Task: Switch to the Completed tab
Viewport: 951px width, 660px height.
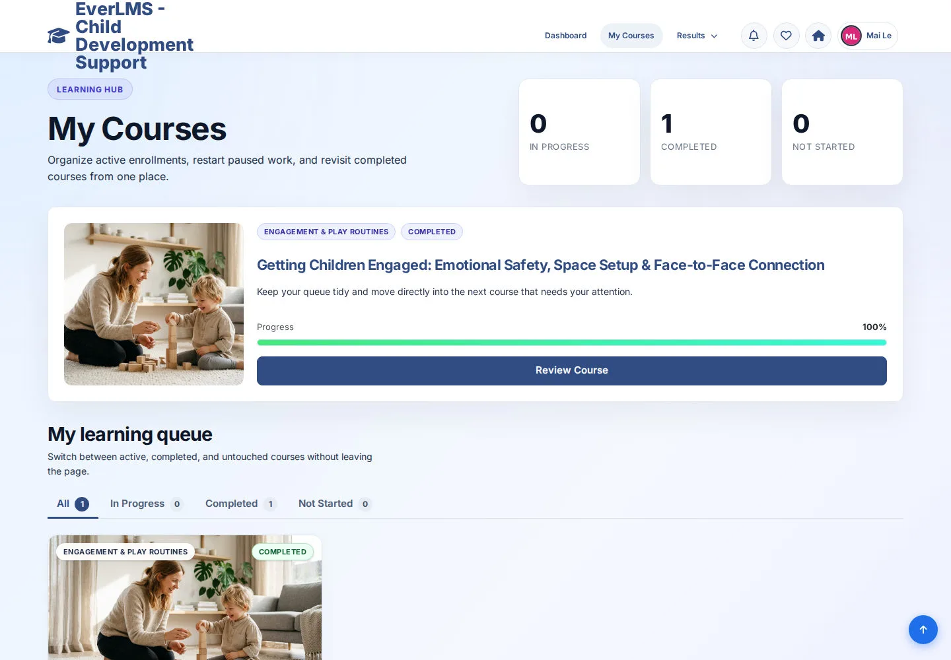Action: click(240, 504)
